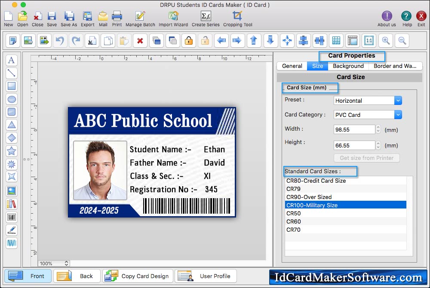The height and width of the screenshot is (288, 430).
Task: Open the zoom percentage dropdown
Action: coord(54,263)
